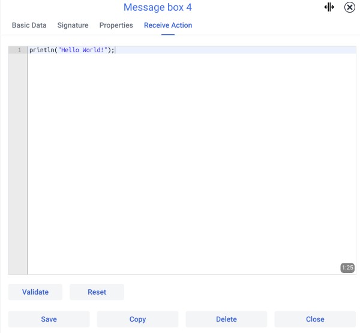Close Message box 4 with X icon
Screen dimensions: 360x333
click(x=349, y=7)
